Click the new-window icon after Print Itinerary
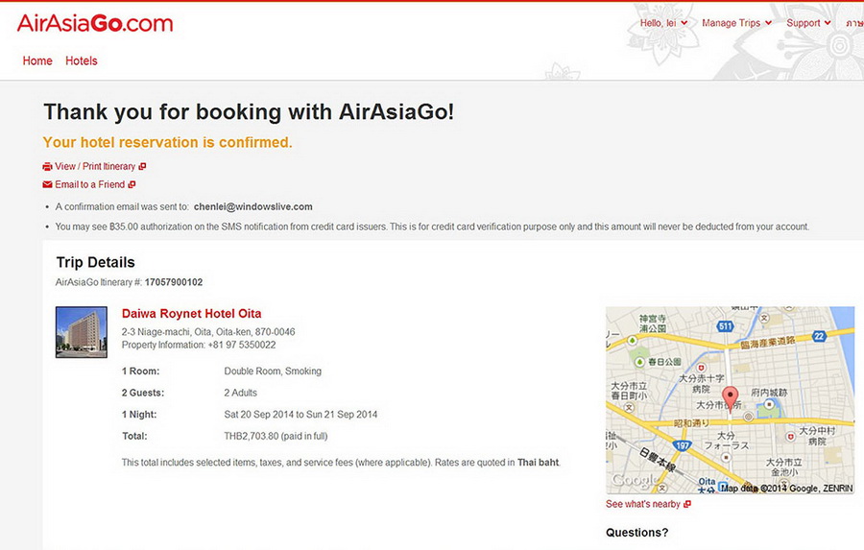 pyautogui.click(x=142, y=166)
